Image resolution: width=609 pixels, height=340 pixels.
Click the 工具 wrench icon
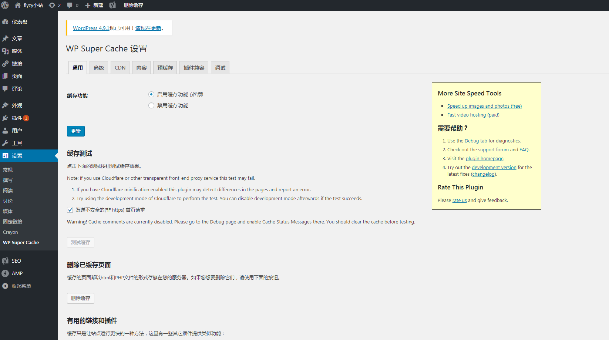5,143
